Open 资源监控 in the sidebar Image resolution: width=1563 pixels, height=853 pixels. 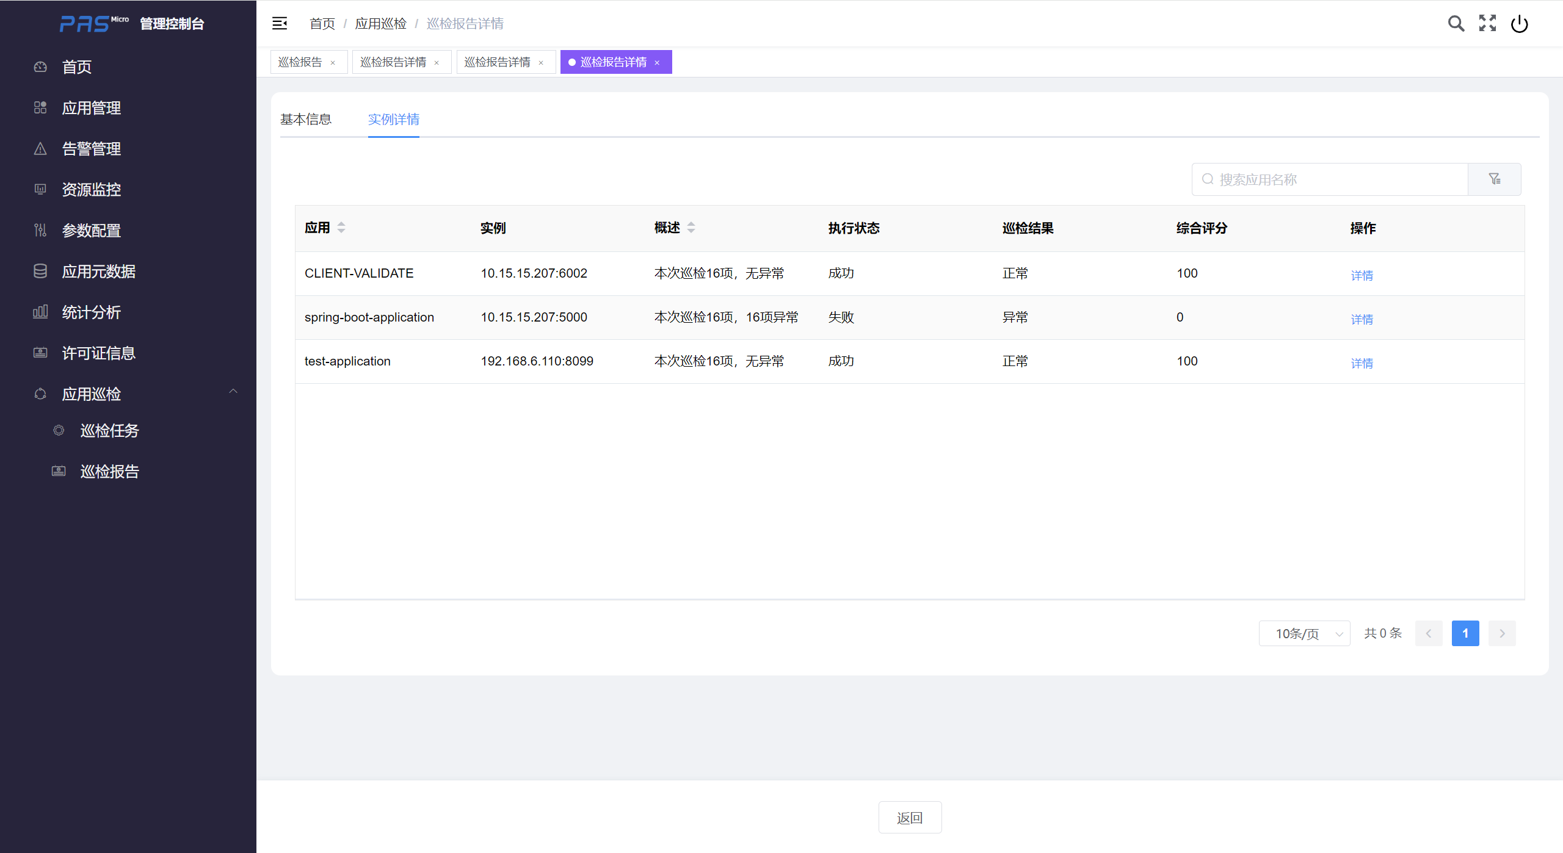(92, 190)
